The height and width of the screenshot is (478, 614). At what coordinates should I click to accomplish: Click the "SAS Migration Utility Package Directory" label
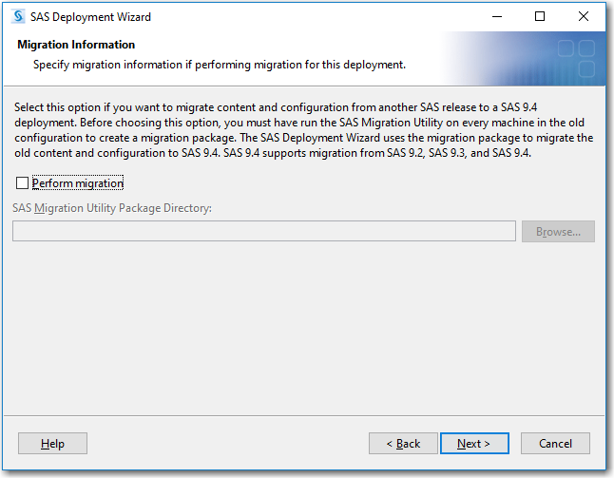pyautogui.click(x=111, y=207)
